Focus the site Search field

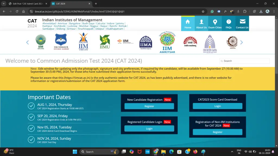coord(245,61)
